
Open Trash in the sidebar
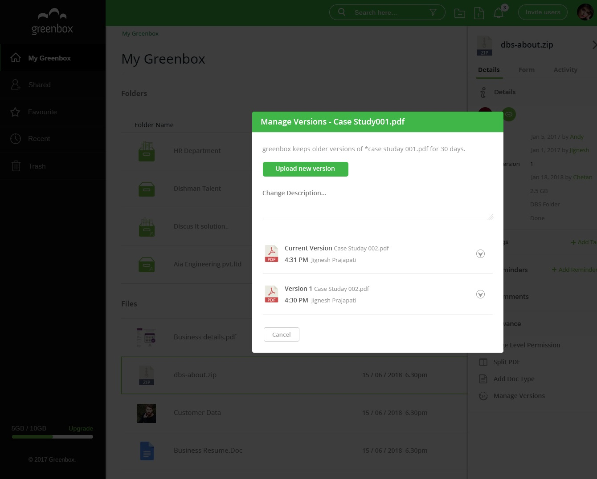click(37, 166)
